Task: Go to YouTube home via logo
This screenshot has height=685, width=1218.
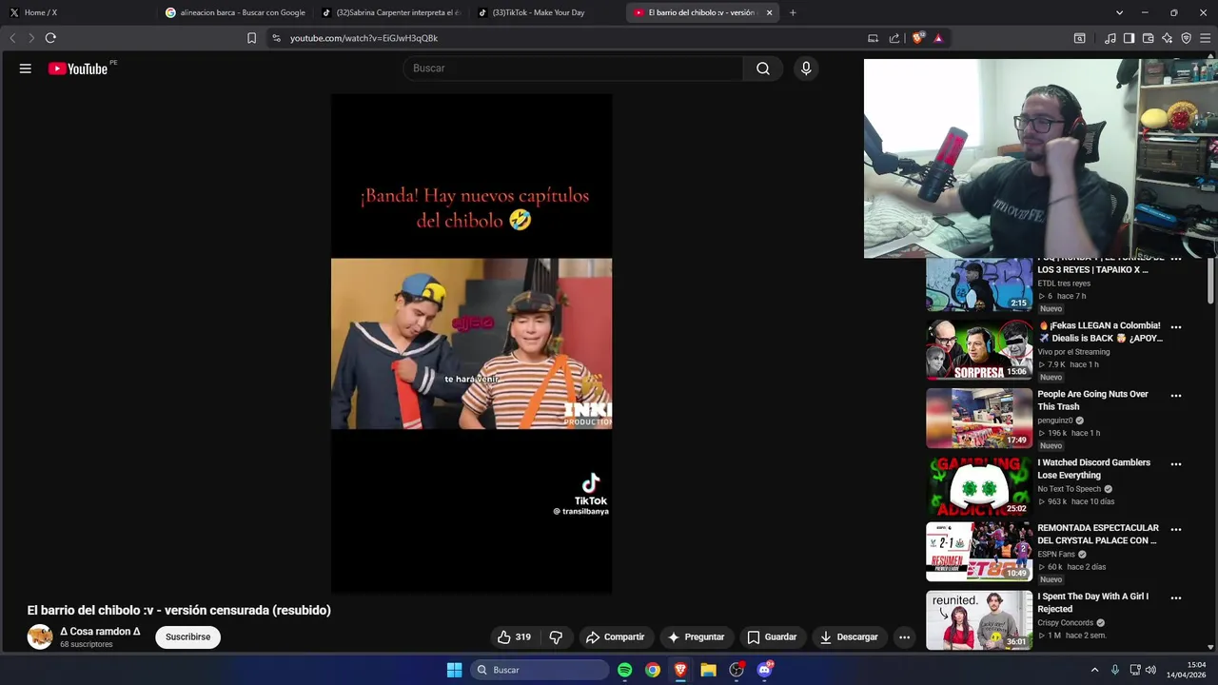Action: pyautogui.click(x=78, y=68)
